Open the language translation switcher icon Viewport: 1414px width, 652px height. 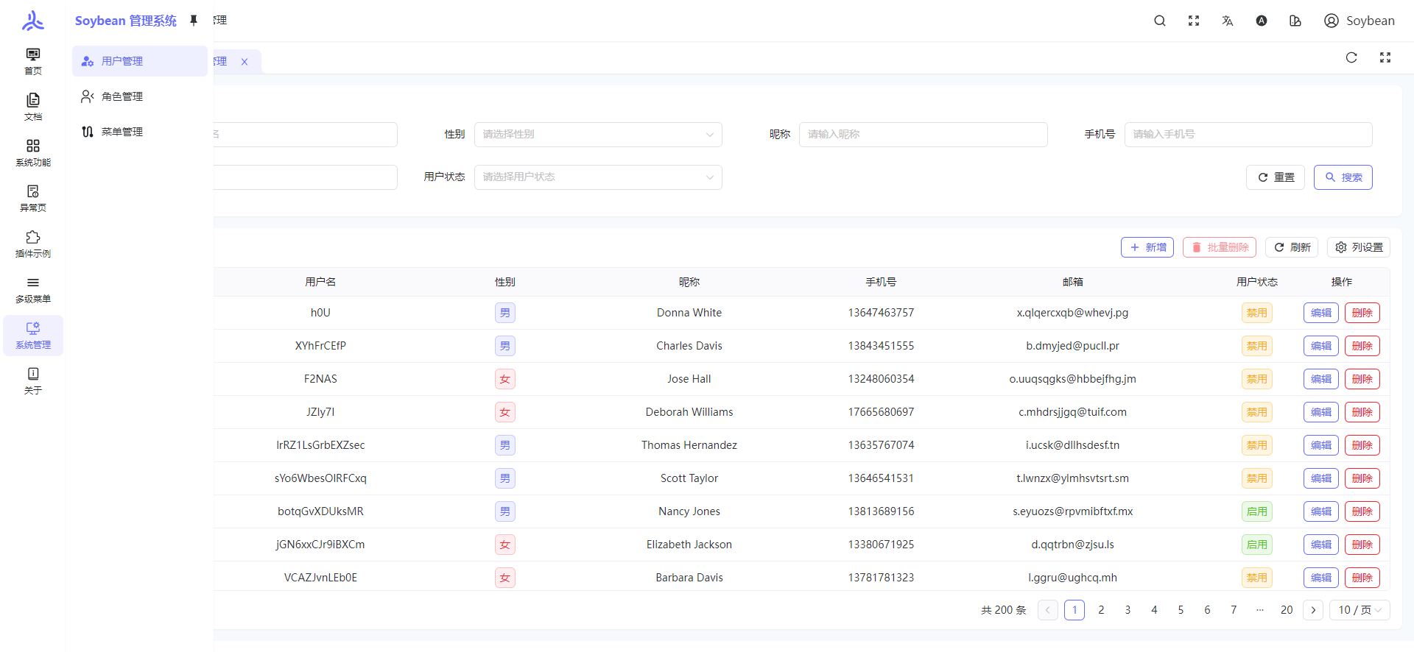click(x=1227, y=21)
